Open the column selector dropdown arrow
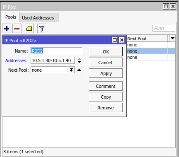The width and height of the screenshot is (179, 157). click(172, 38)
